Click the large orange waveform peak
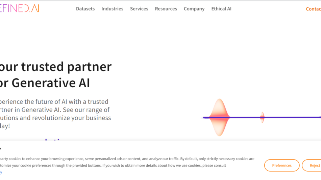This screenshot has height=180, width=321. click(220, 117)
